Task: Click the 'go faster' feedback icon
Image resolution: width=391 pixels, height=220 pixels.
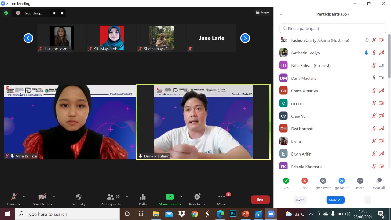Action: coord(342,181)
